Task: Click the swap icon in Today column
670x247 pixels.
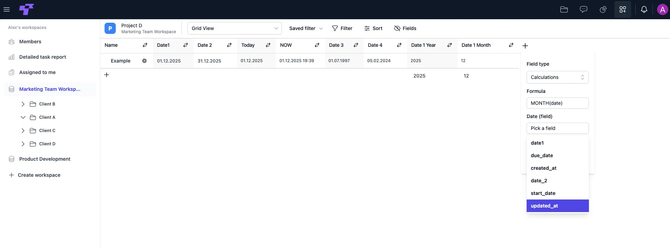Action: tap(268, 45)
